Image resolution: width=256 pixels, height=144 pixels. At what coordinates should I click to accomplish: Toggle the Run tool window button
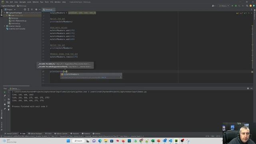click(23, 134)
